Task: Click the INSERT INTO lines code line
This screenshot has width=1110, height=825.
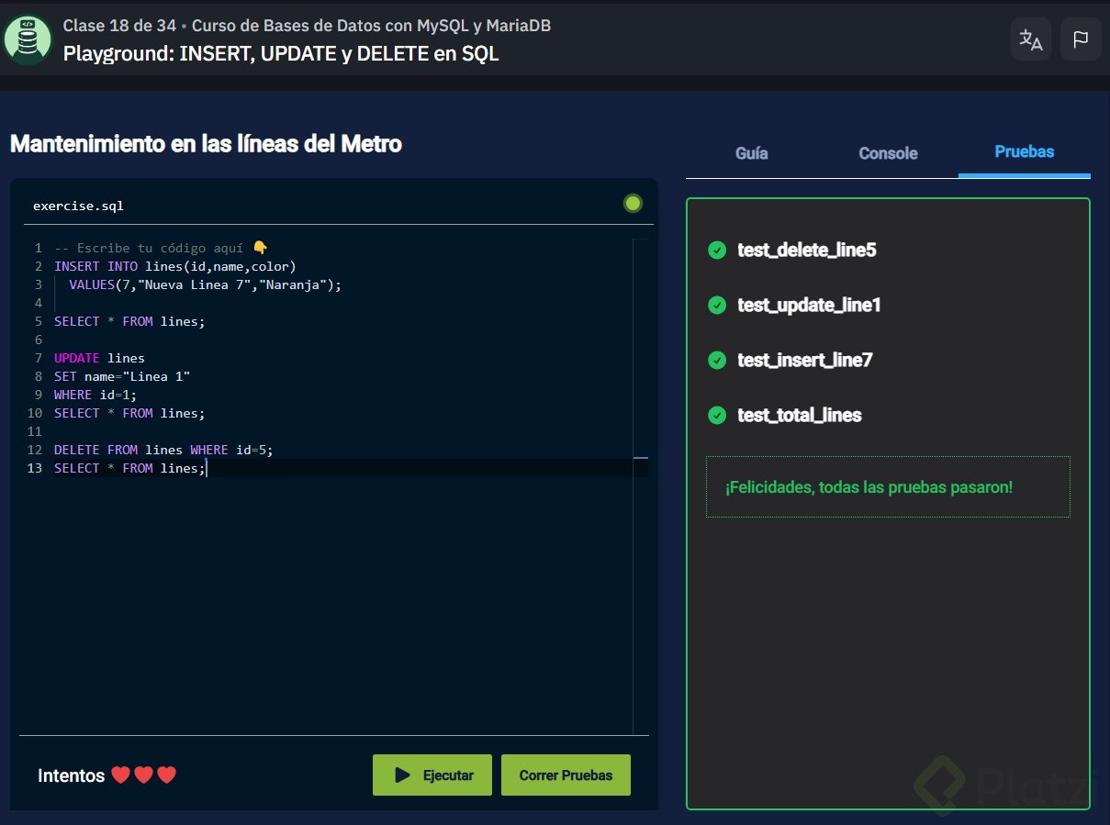Action: (175, 266)
